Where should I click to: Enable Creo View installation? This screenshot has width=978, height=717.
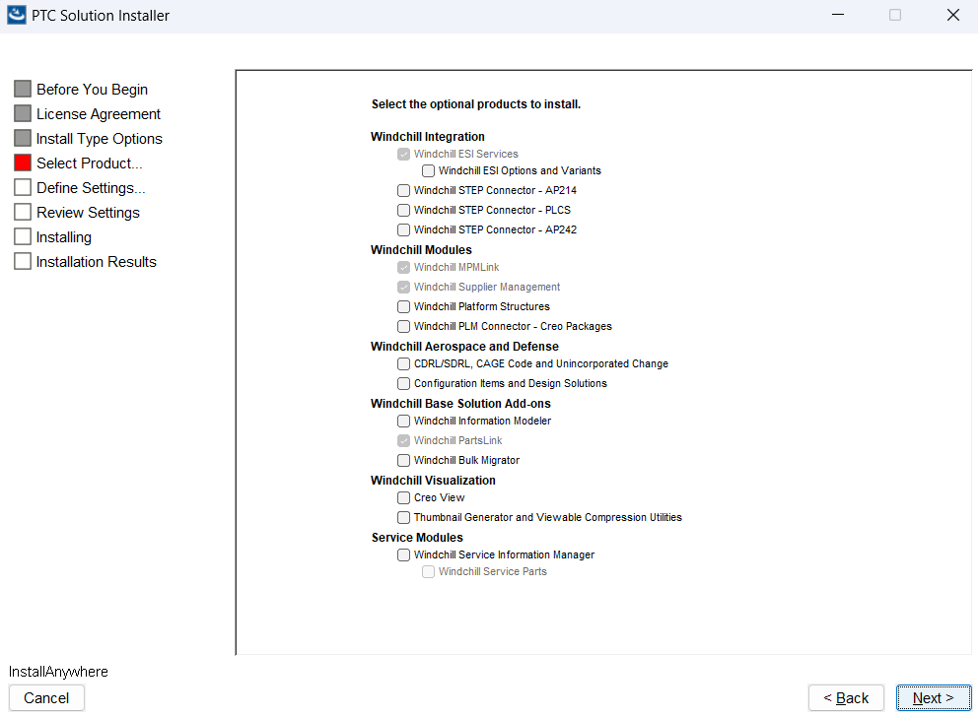(x=403, y=497)
